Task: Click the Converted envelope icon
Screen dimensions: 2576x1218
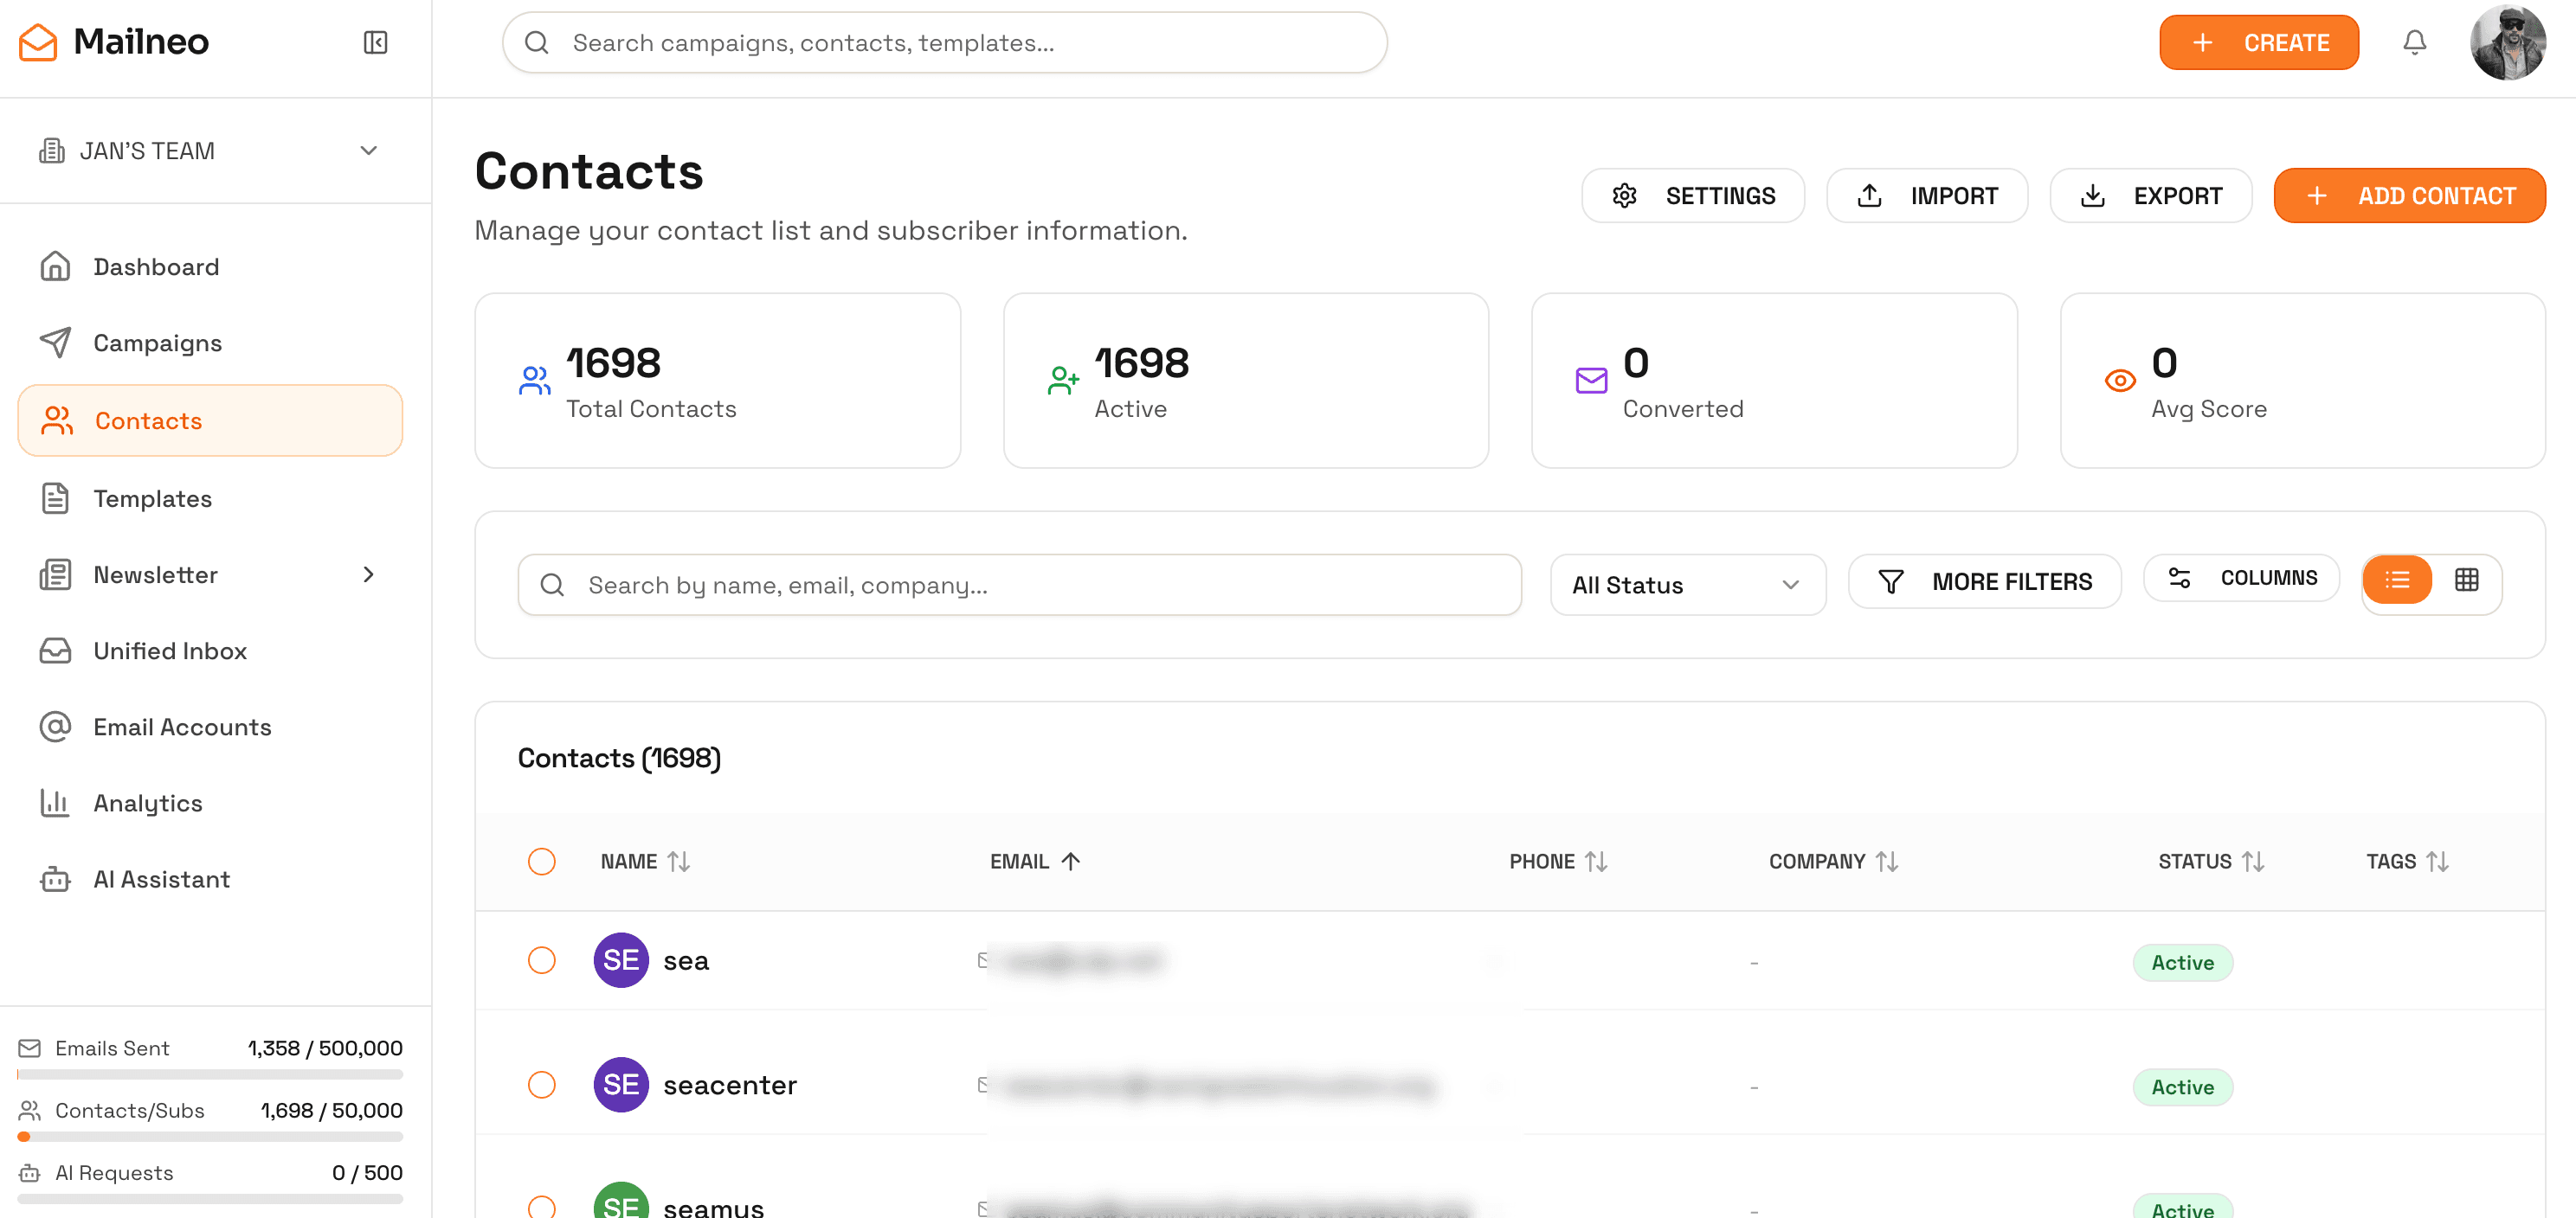Action: 1591,380
